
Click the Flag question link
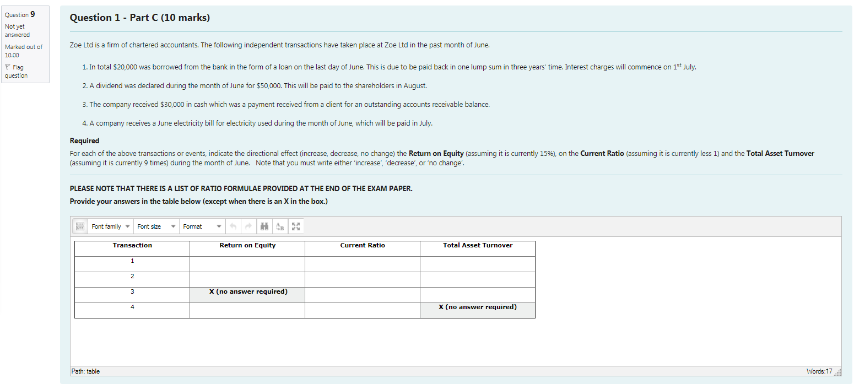pyautogui.click(x=17, y=72)
